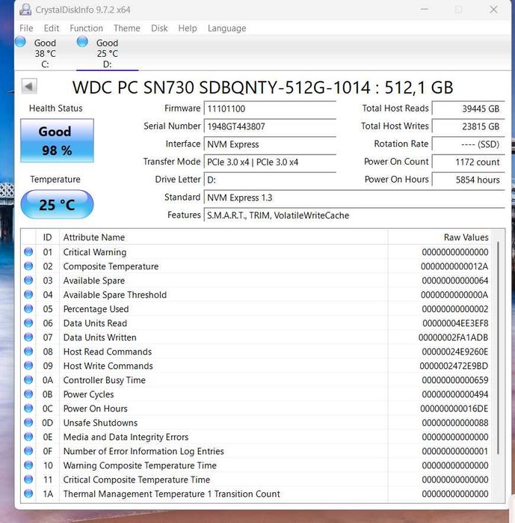The image size is (515, 523).
Task: Click the Transfer Mode field PCIe 3.0 x4
Action: tap(270, 162)
